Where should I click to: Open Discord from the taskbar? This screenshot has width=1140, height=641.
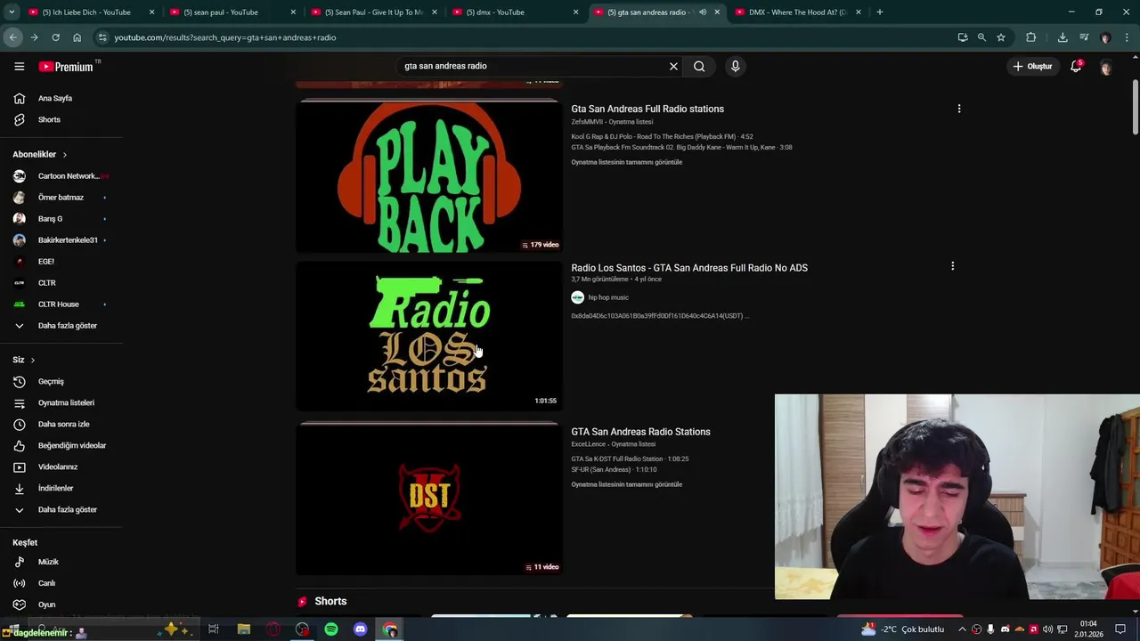360,629
